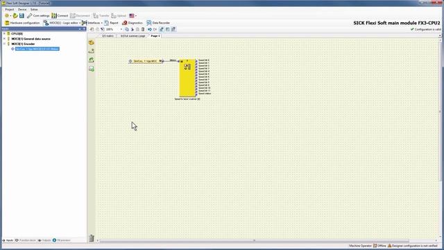Click the paste icon in editor toolbar
Screen dimensions: 444x250
pos(137,29)
